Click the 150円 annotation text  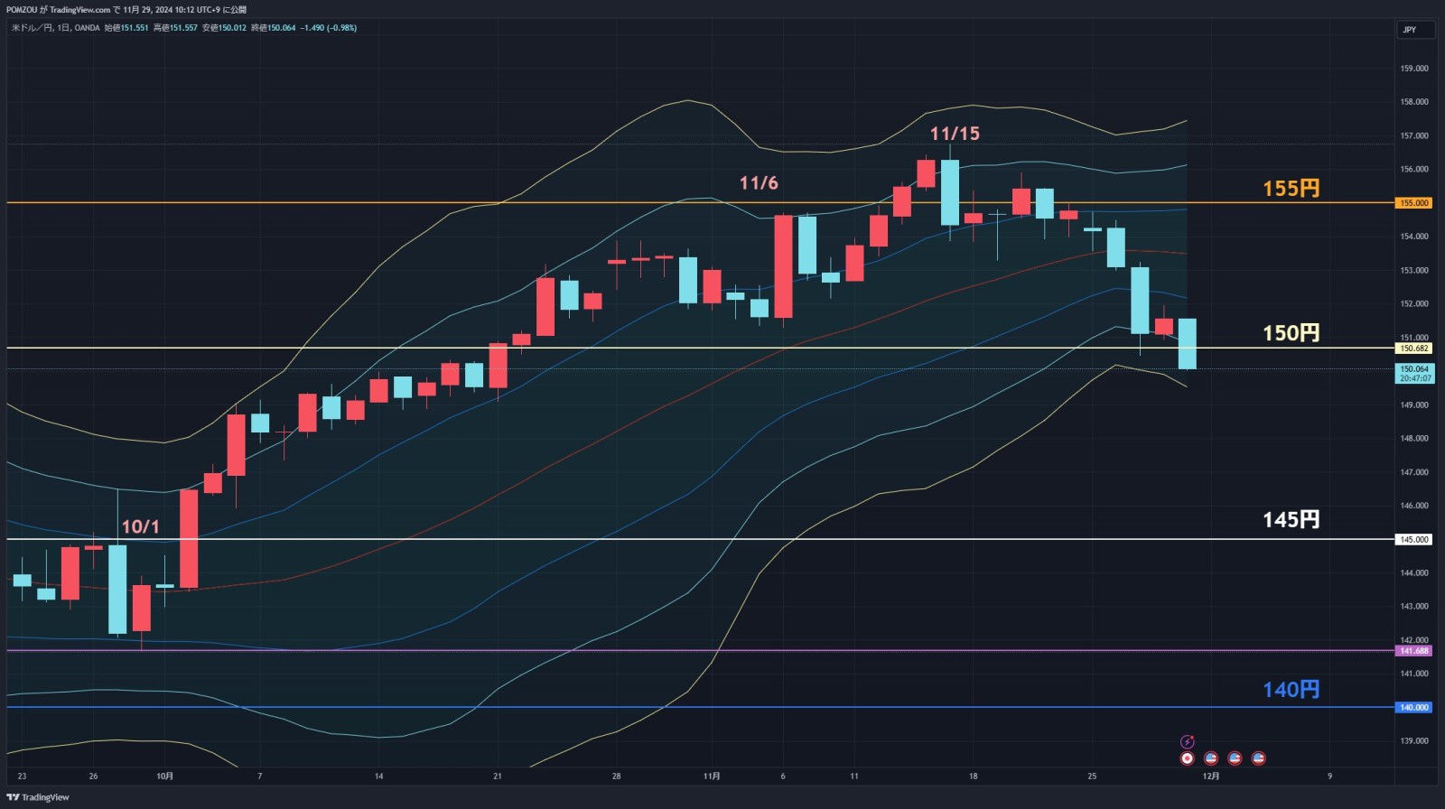coord(1291,333)
